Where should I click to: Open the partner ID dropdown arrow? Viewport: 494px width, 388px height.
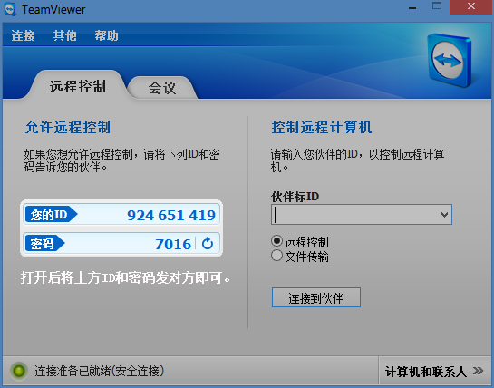444,215
